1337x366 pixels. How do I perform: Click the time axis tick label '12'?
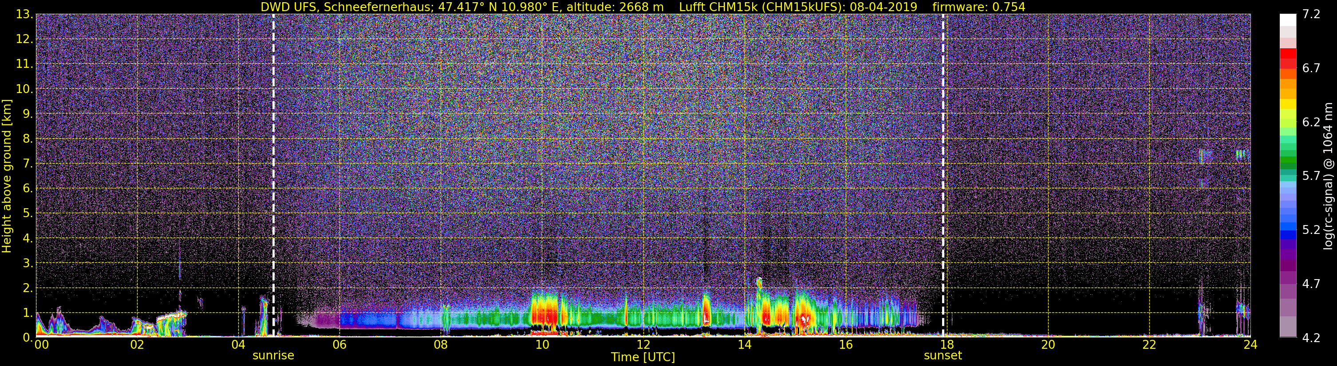pyautogui.click(x=643, y=345)
